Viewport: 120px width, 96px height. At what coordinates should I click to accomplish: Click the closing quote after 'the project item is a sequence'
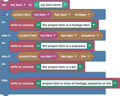click(90, 46)
